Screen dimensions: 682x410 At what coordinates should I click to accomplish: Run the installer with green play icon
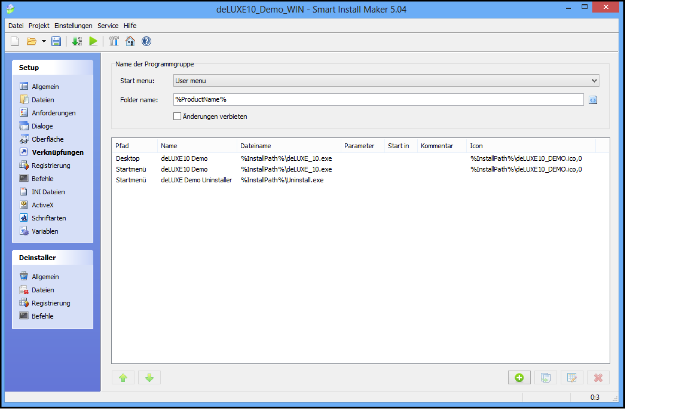point(93,41)
